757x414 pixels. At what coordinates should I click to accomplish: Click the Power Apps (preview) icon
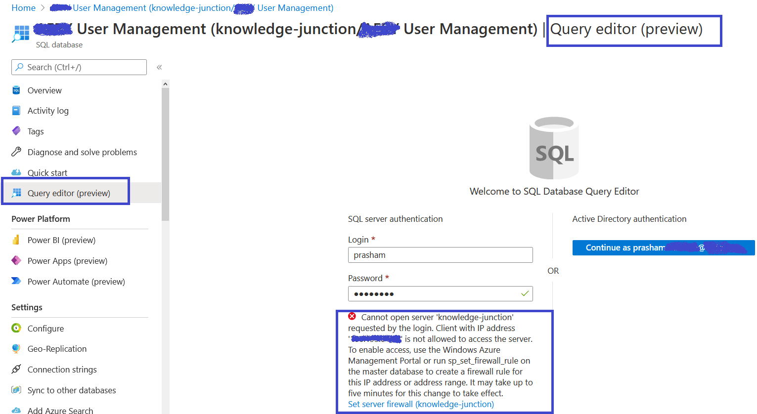[16, 260]
